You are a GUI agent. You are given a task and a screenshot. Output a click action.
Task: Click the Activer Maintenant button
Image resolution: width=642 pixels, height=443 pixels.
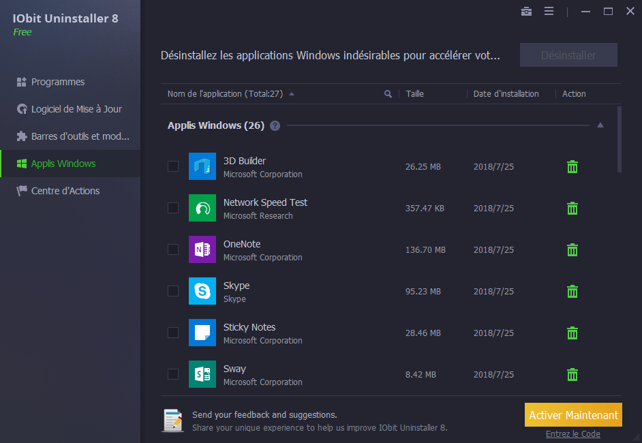coord(573,415)
